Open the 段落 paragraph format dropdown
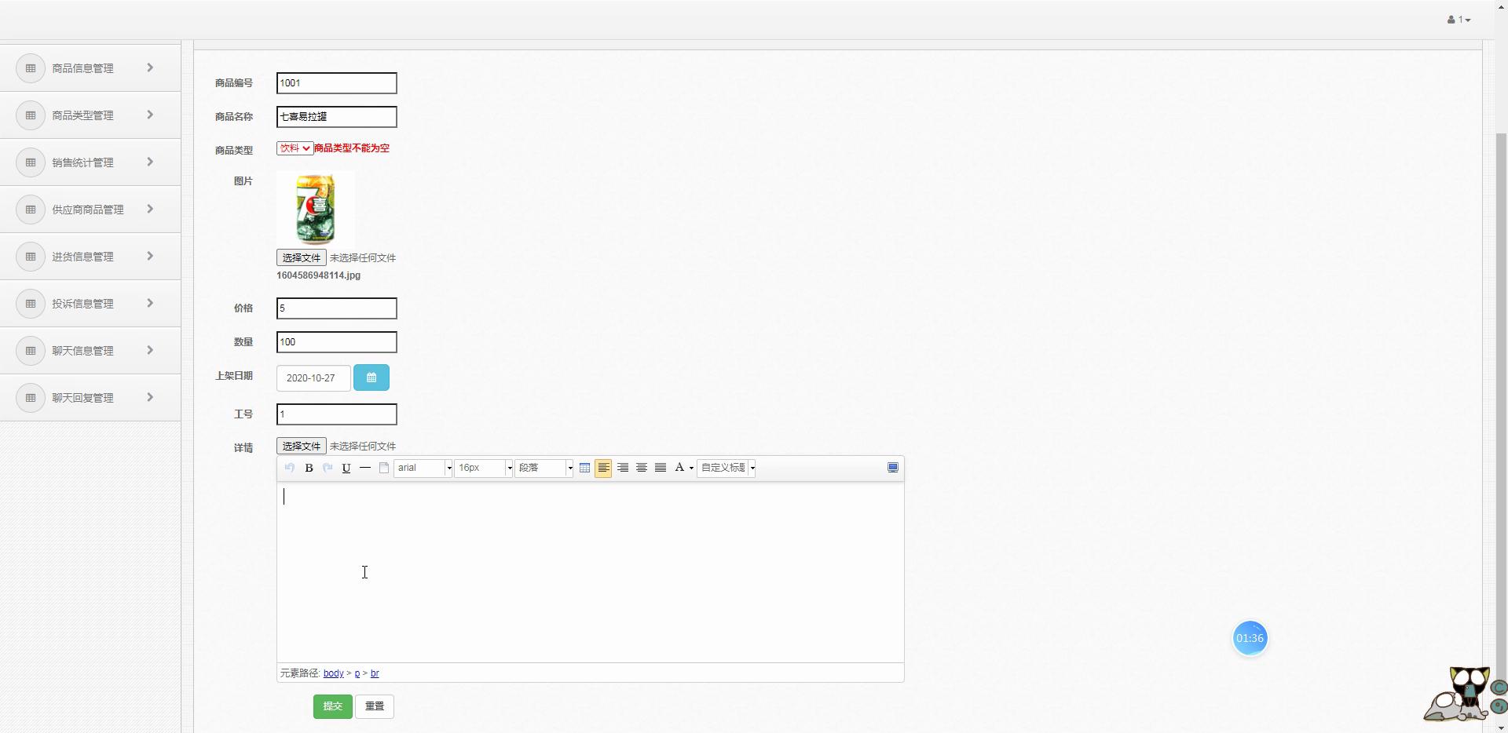 544,468
